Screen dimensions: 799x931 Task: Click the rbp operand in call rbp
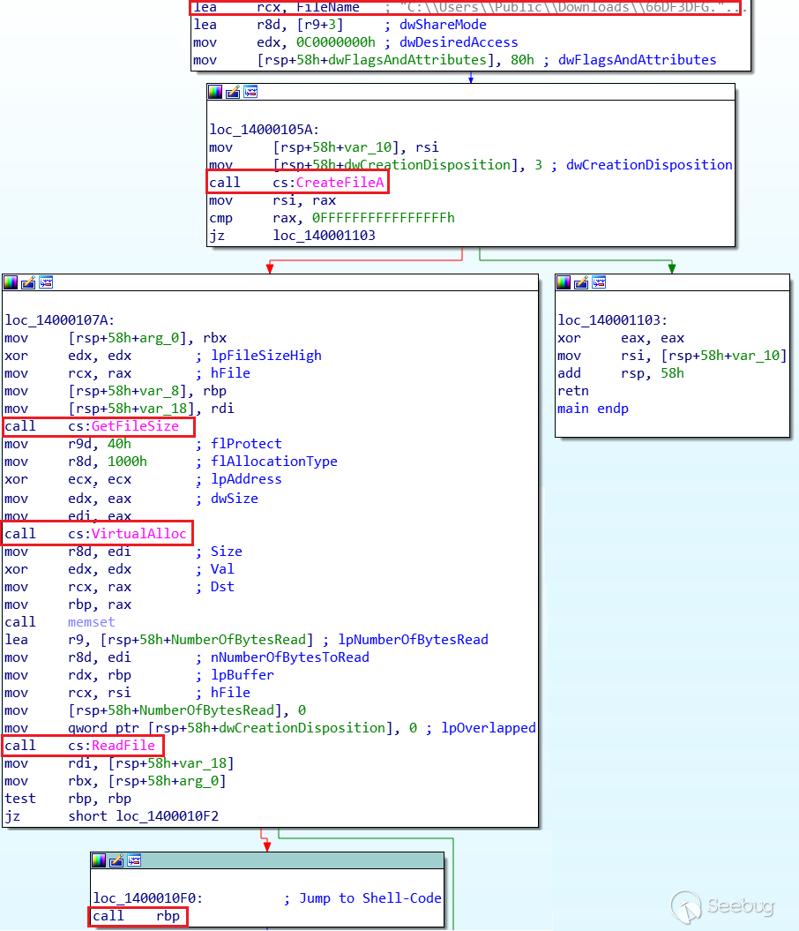coord(168,916)
